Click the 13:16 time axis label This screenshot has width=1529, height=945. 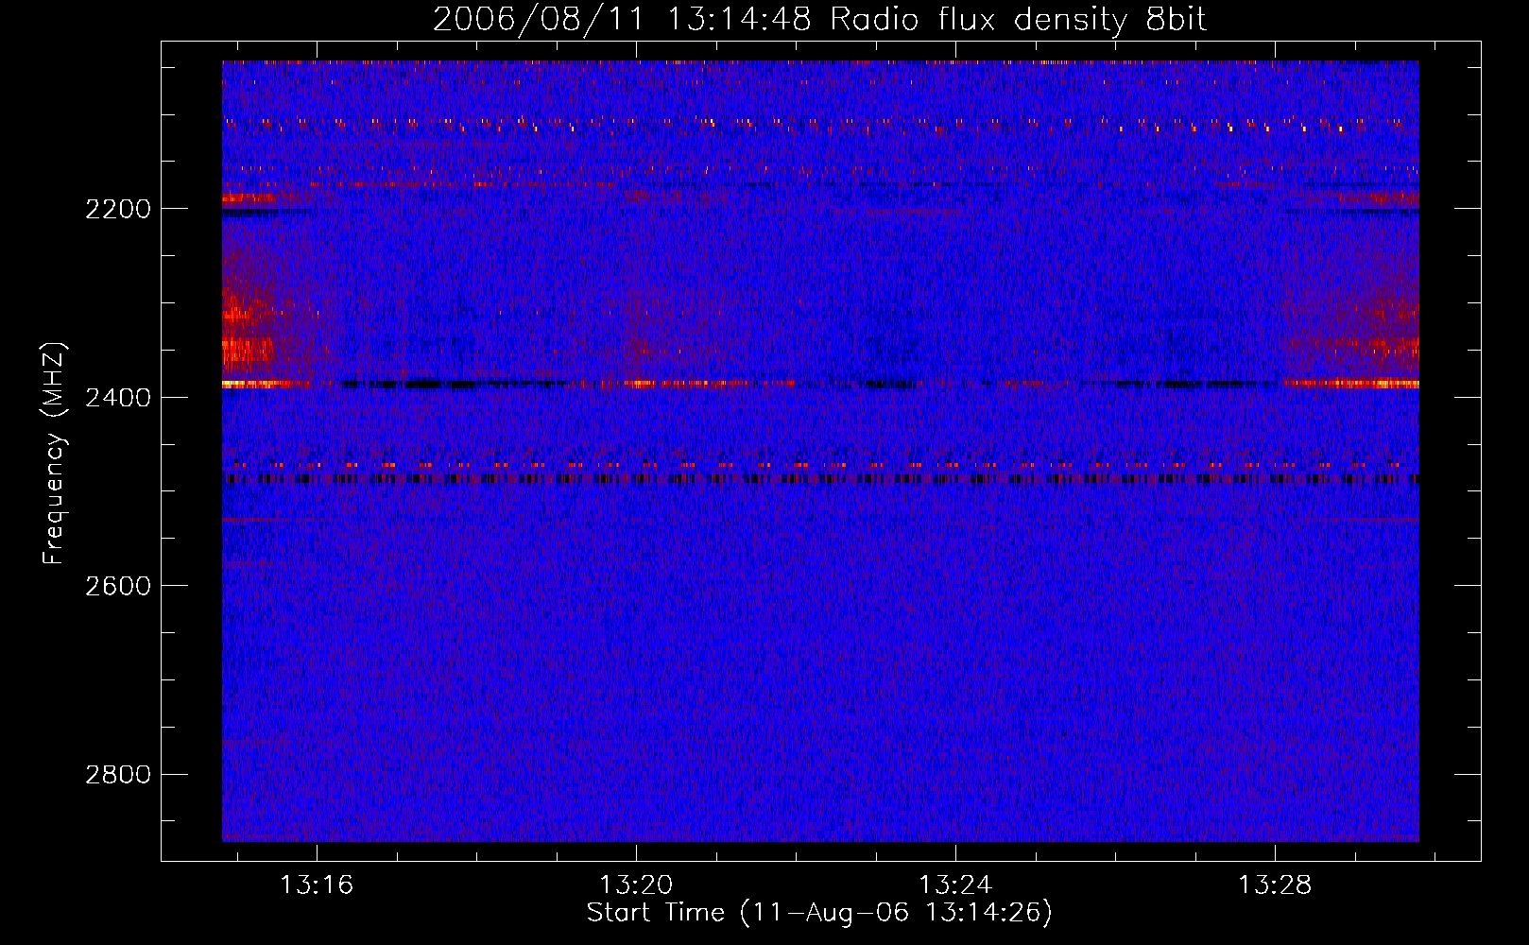pyautogui.click(x=317, y=885)
